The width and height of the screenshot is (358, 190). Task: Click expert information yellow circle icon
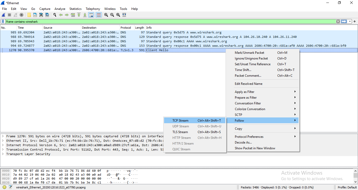point(4,187)
